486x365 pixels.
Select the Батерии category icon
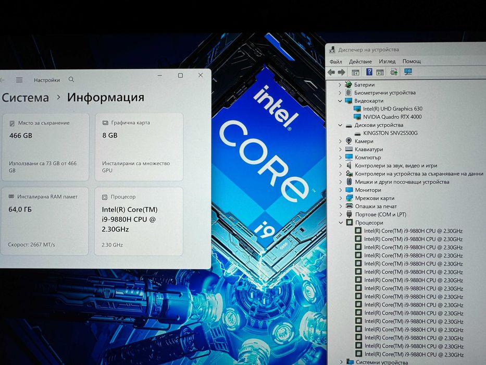pos(348,84)
